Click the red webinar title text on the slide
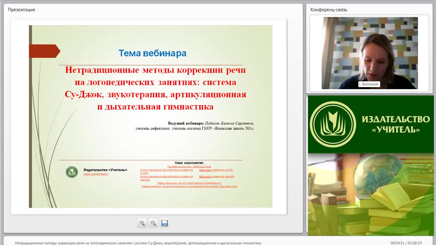The width and height of the screenshot is (436, 245). (155, 88)
